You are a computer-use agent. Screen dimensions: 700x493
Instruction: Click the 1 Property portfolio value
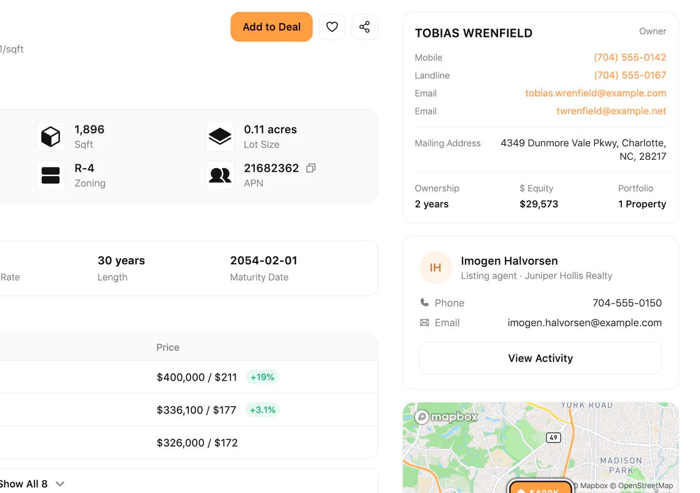click(642, 204)
